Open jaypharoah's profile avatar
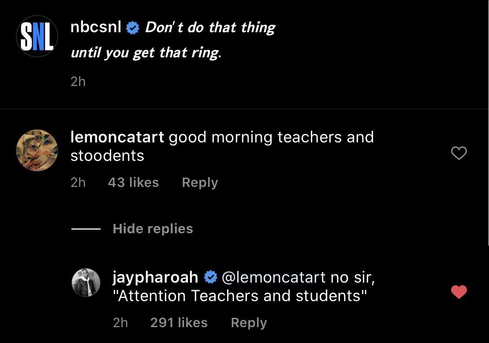The width and height of the screenshot is (489, 343). pos(86,283)
